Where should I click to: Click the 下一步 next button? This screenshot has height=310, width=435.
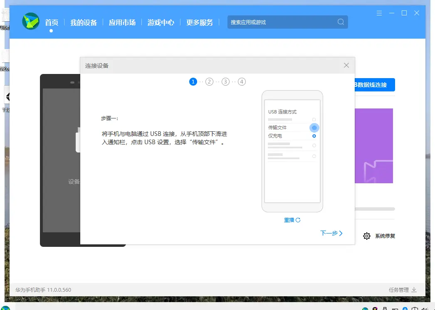331,233
